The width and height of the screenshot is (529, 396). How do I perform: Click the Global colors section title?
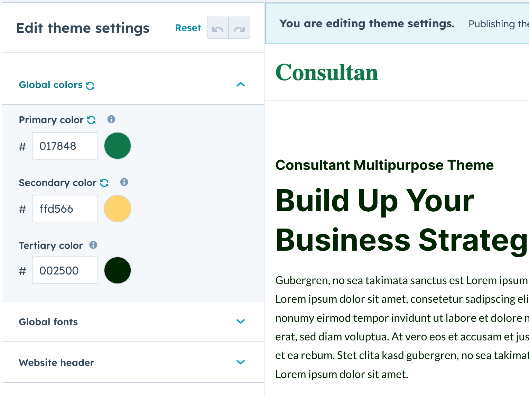[x=50, y=85]
